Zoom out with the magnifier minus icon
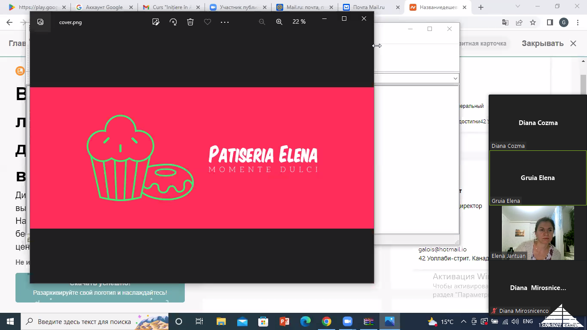587x330 pixels. tap(262, 22)
